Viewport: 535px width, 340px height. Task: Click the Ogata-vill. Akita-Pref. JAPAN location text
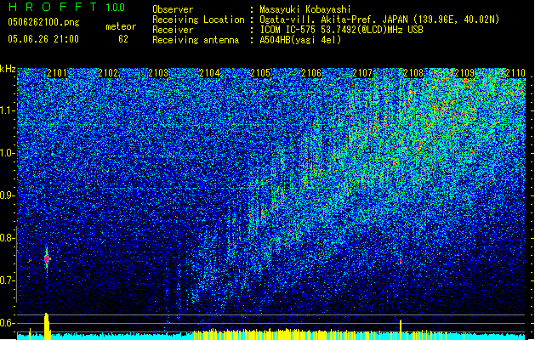[x=379, y=20]
